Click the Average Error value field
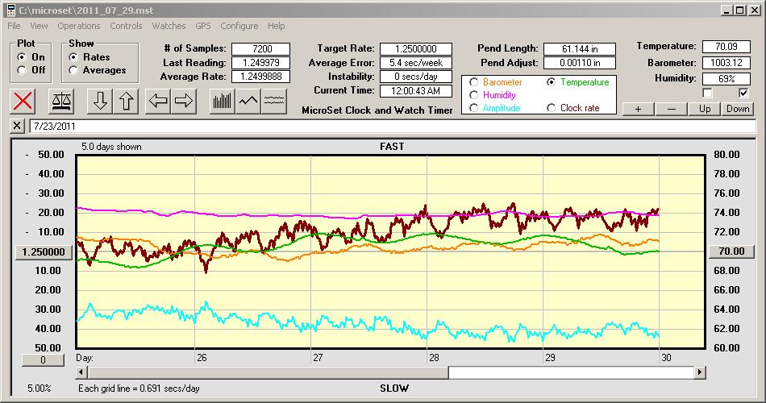Screen dimensions: 766x403 pos(416,63)
